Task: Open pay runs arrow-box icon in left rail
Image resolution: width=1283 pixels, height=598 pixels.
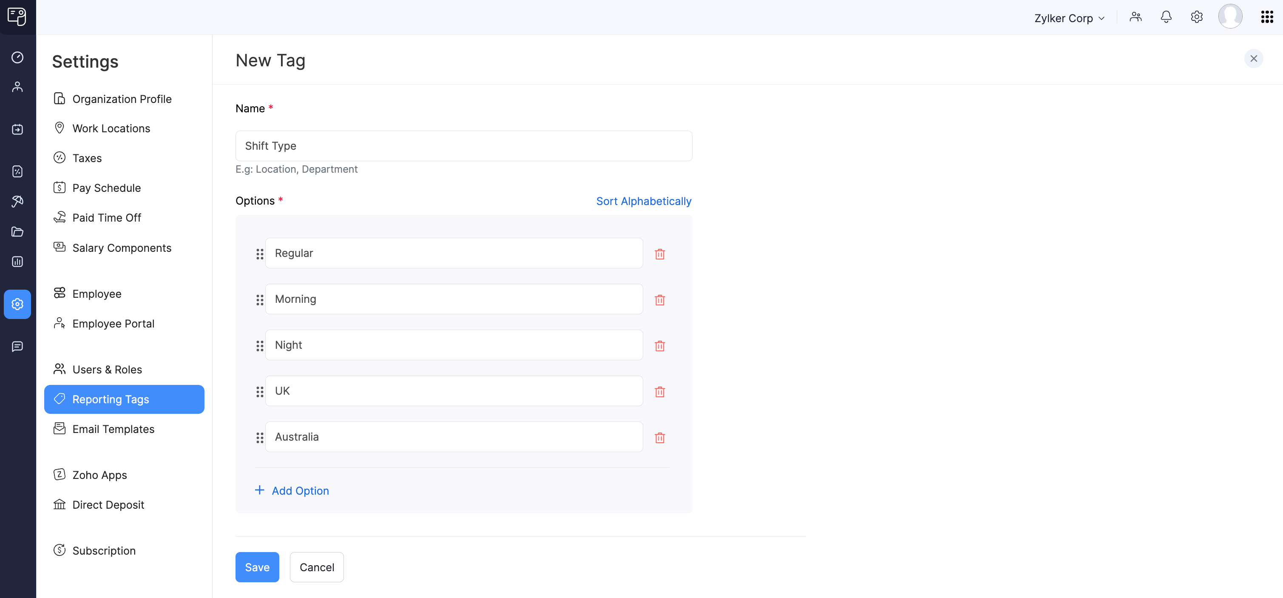Action: [17, 130]
